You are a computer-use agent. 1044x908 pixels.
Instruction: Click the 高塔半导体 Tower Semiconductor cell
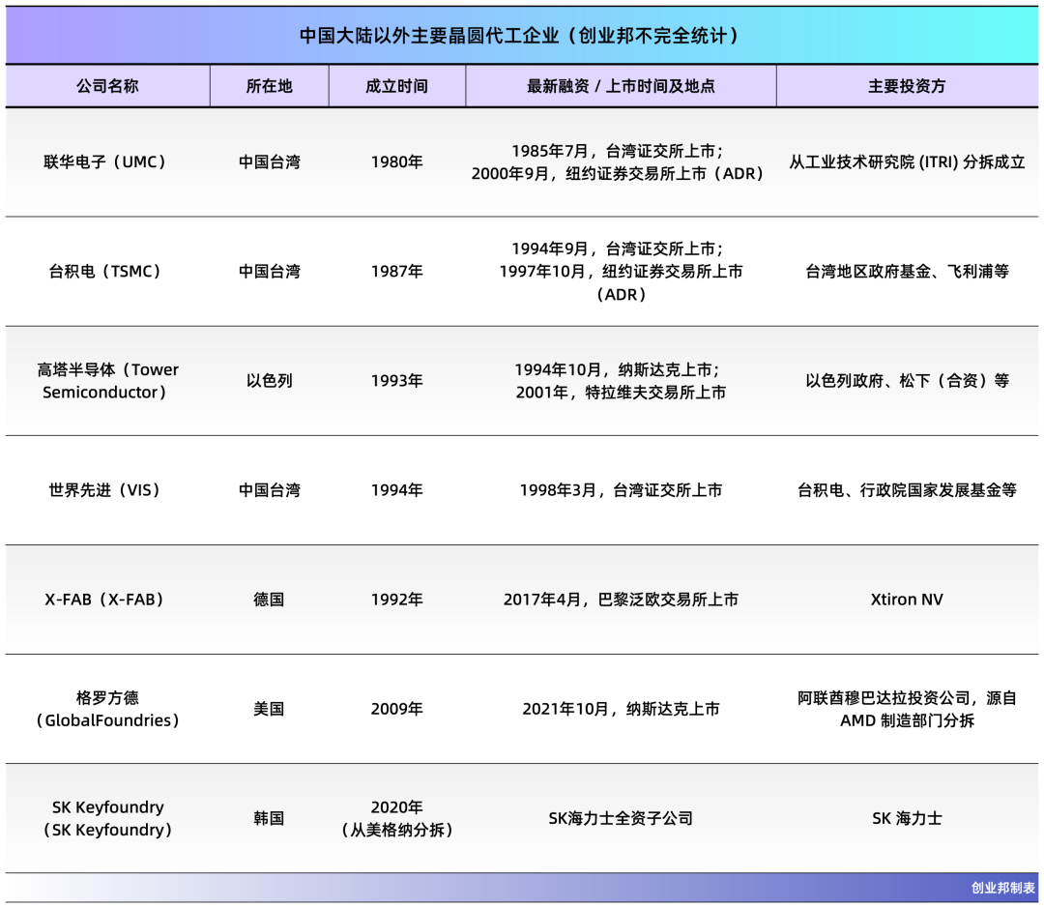coord(107,380)
